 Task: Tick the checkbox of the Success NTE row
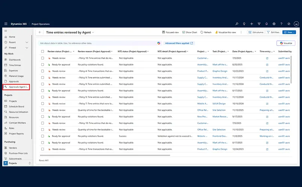(43, 136)
